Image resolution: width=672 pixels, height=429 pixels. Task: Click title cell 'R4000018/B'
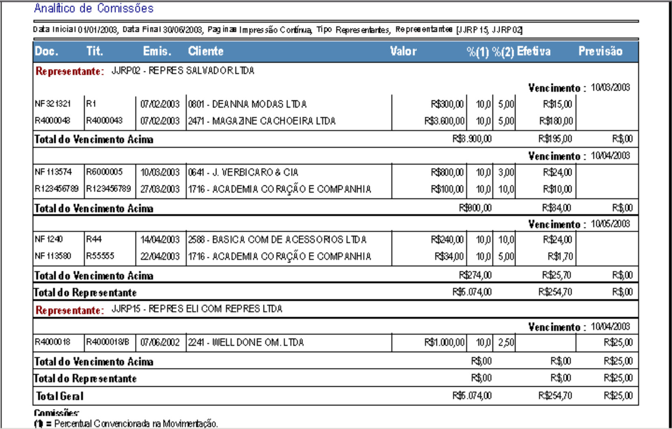[x=107, y=342]
